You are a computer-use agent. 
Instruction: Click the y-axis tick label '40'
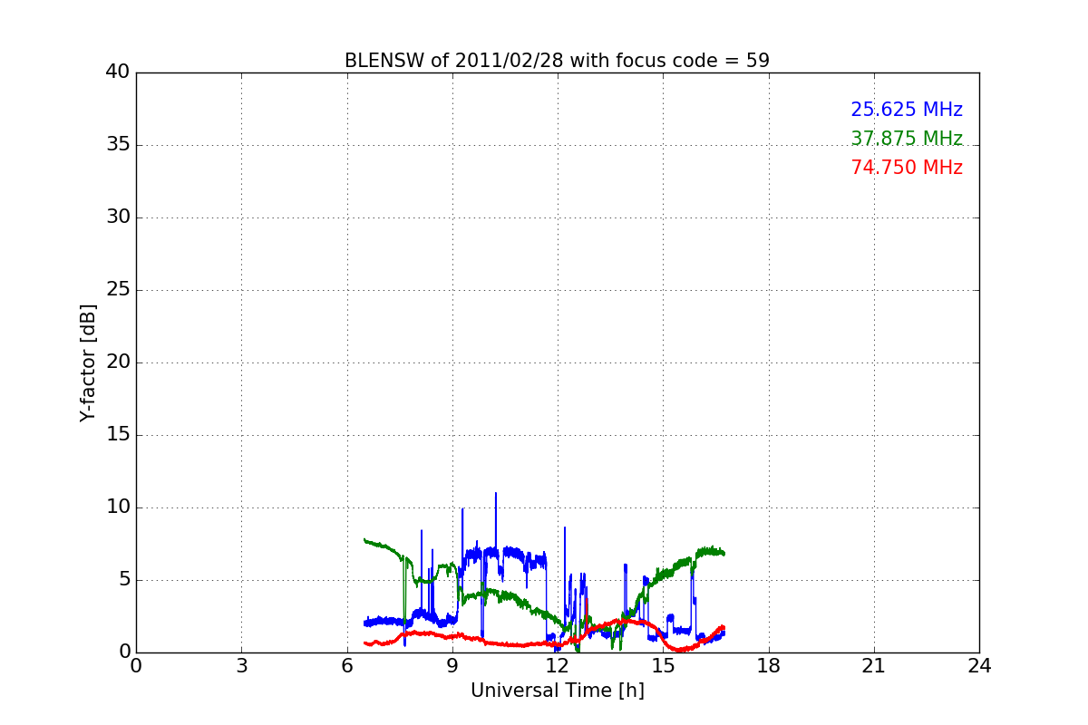[x=118, y=72]
